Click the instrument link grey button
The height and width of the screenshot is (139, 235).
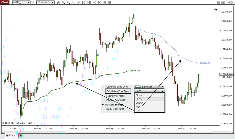click(x=219, y=2)
